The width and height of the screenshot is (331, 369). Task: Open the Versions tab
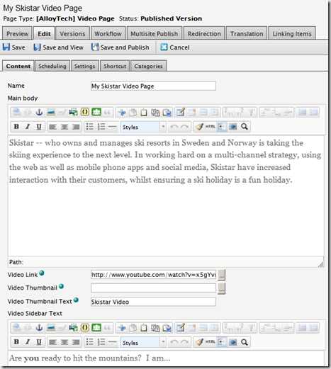click(72, 33)
